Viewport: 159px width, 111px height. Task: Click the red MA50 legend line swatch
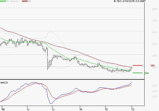29,2
